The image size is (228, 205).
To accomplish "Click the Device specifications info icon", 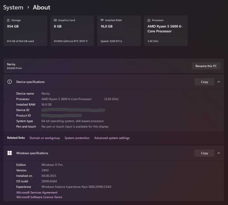I will click(10, 82).
